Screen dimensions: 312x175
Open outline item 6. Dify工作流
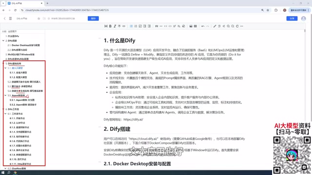coord(12,109)
